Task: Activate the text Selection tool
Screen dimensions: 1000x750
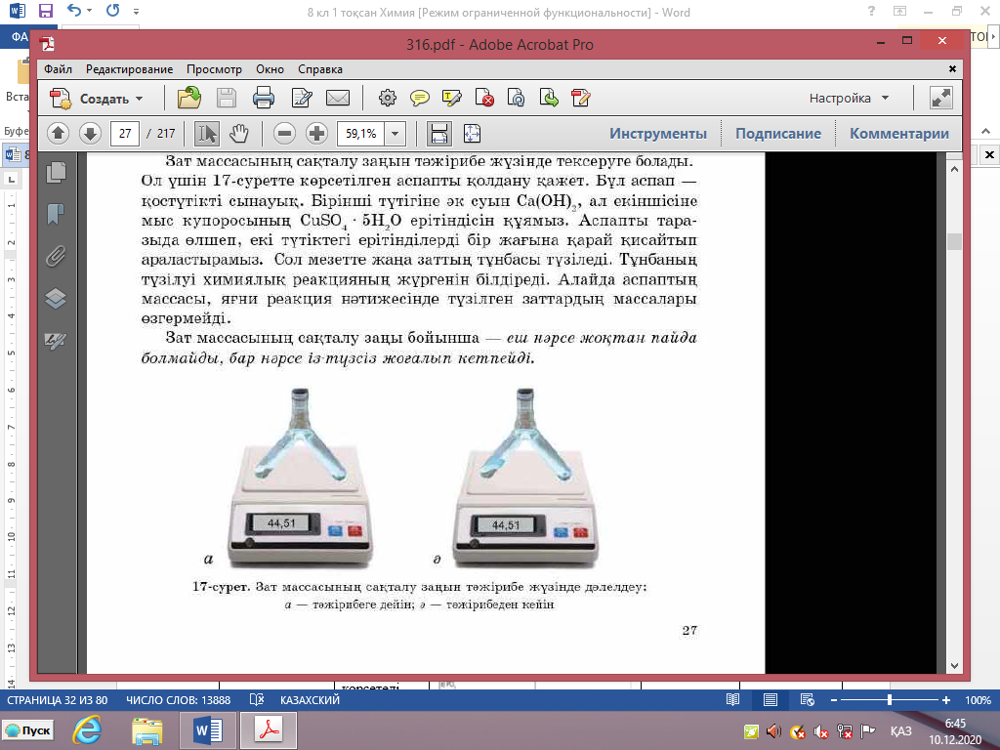Action: [207, 134]
